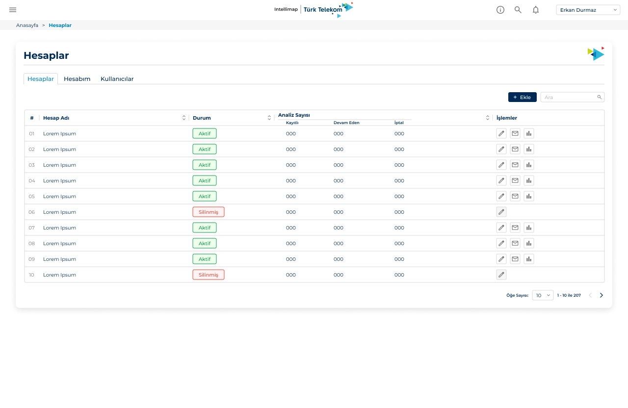Send mail for account row 03
The image size is (628, 408).
click(515, 165)
